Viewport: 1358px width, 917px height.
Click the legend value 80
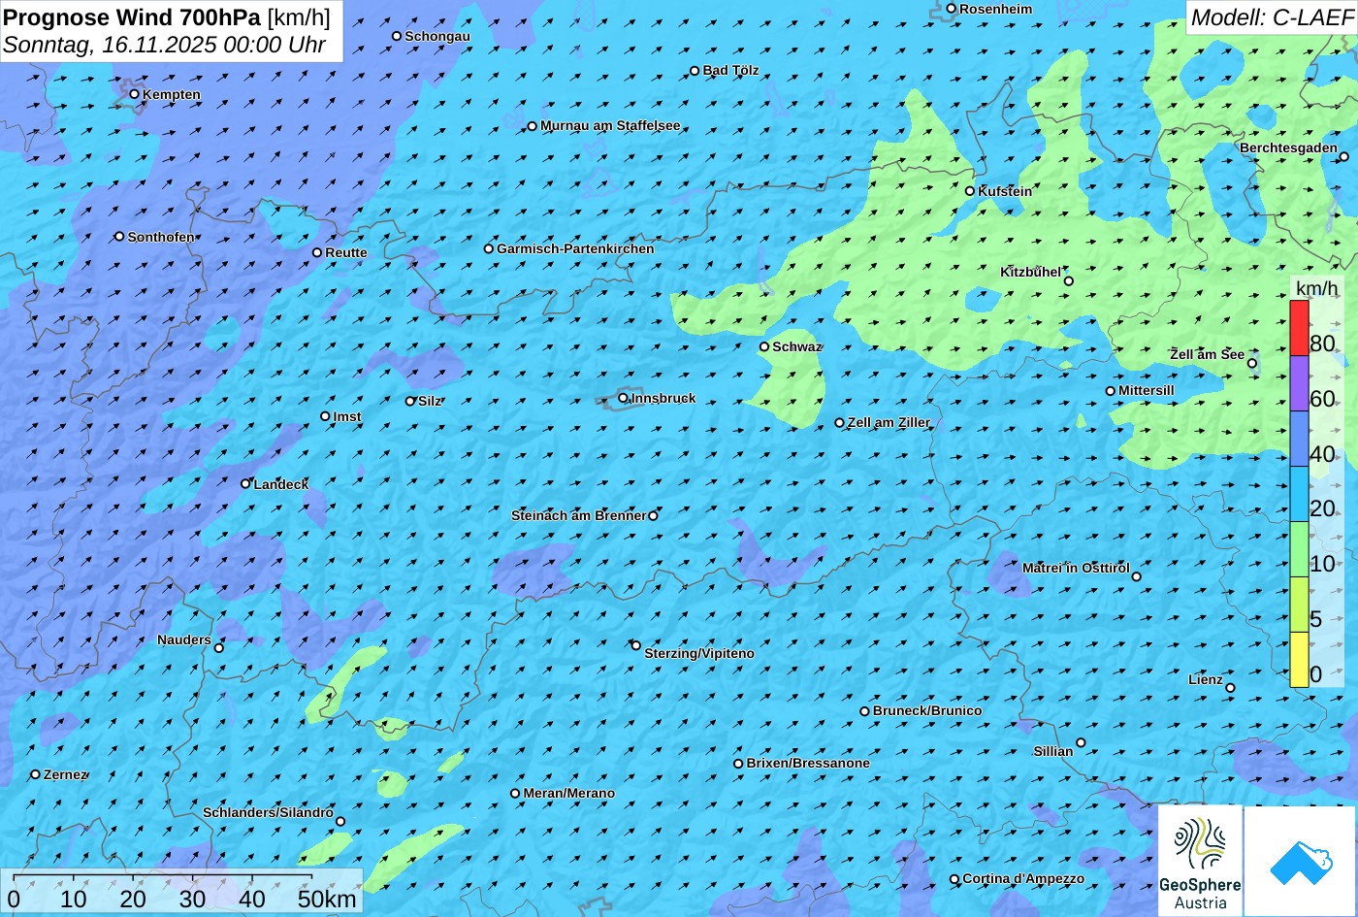(1322, 343)
